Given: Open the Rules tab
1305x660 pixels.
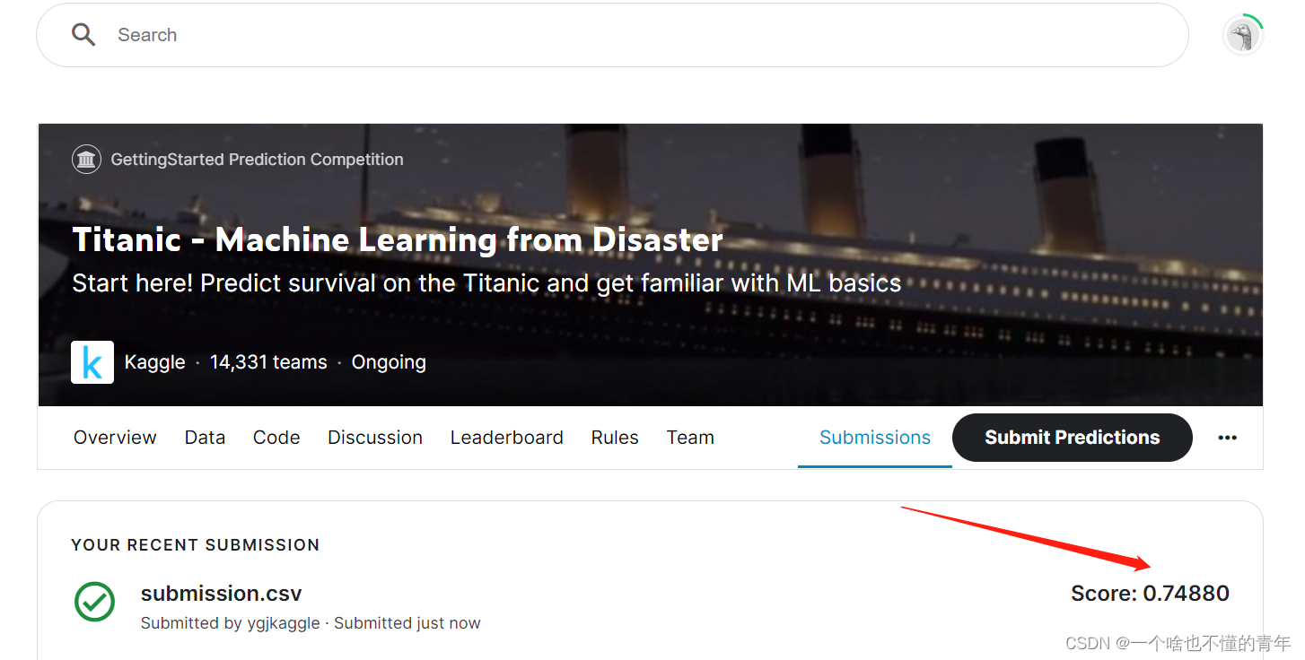Looking at the screenshot, I should (614, 438).
